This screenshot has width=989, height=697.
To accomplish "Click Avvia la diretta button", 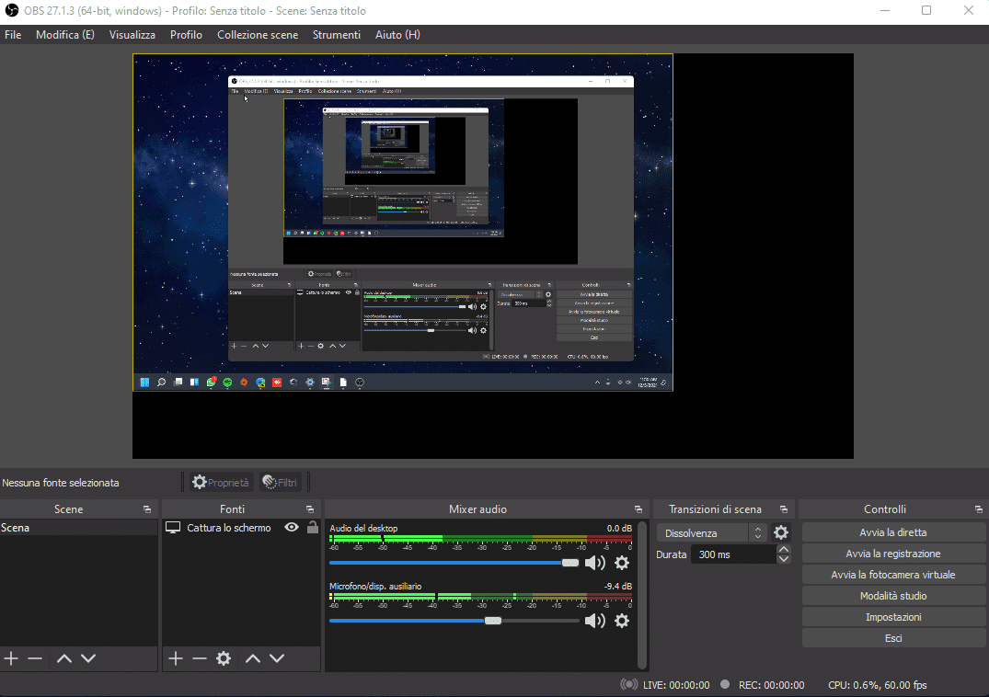I will coord(893,532).
